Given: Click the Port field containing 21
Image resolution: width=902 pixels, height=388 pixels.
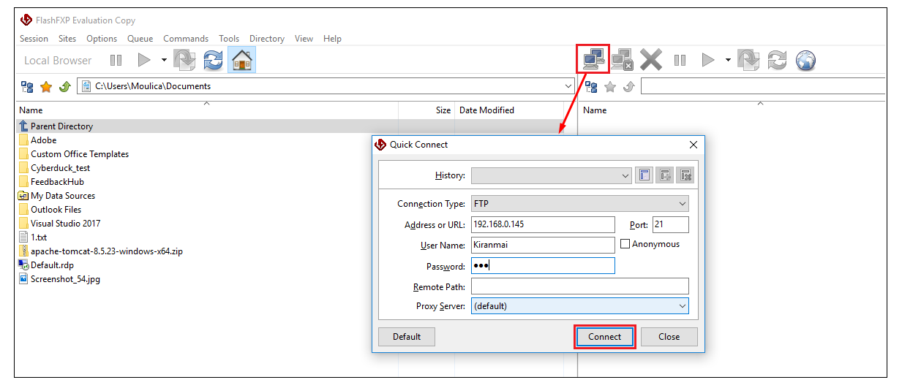Looking at the screenshot, I should [x=670, y=224].
